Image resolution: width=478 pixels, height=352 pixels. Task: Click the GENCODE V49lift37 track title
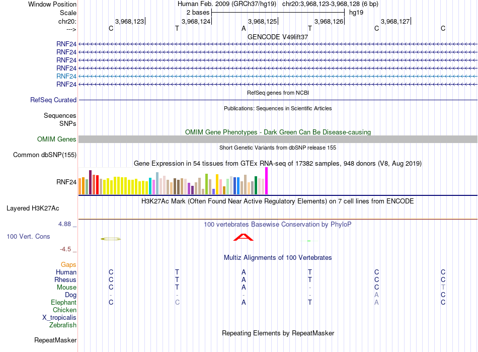click(278, 37)
